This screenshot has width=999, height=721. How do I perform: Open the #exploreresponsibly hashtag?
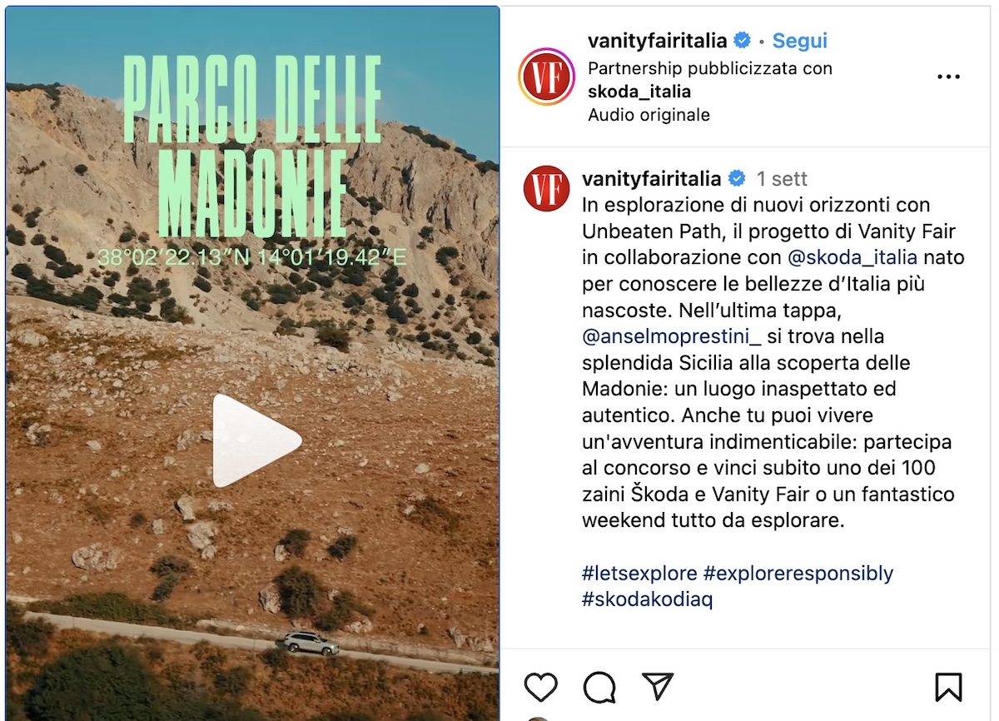pyautogui.click(x=798, y=573)
